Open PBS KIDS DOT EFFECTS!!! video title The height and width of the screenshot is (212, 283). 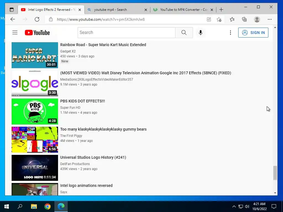[82, 101]
